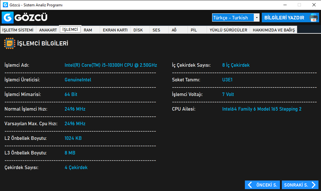Click the Intel(R) Core(TM) i5-10300H processor name
321x191 pixels.
click(x=111, y=65)
